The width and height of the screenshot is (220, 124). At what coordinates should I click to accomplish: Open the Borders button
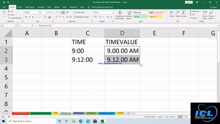point(38,17)
